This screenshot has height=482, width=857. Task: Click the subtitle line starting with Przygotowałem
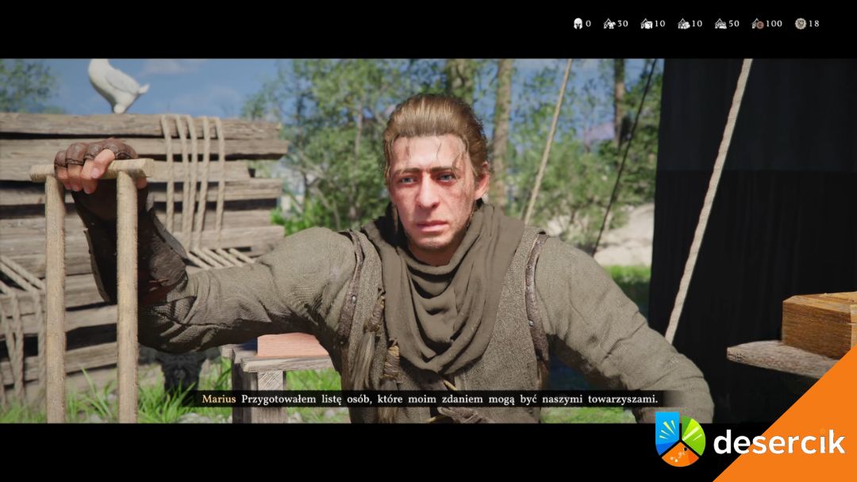(x=449, y=399)
